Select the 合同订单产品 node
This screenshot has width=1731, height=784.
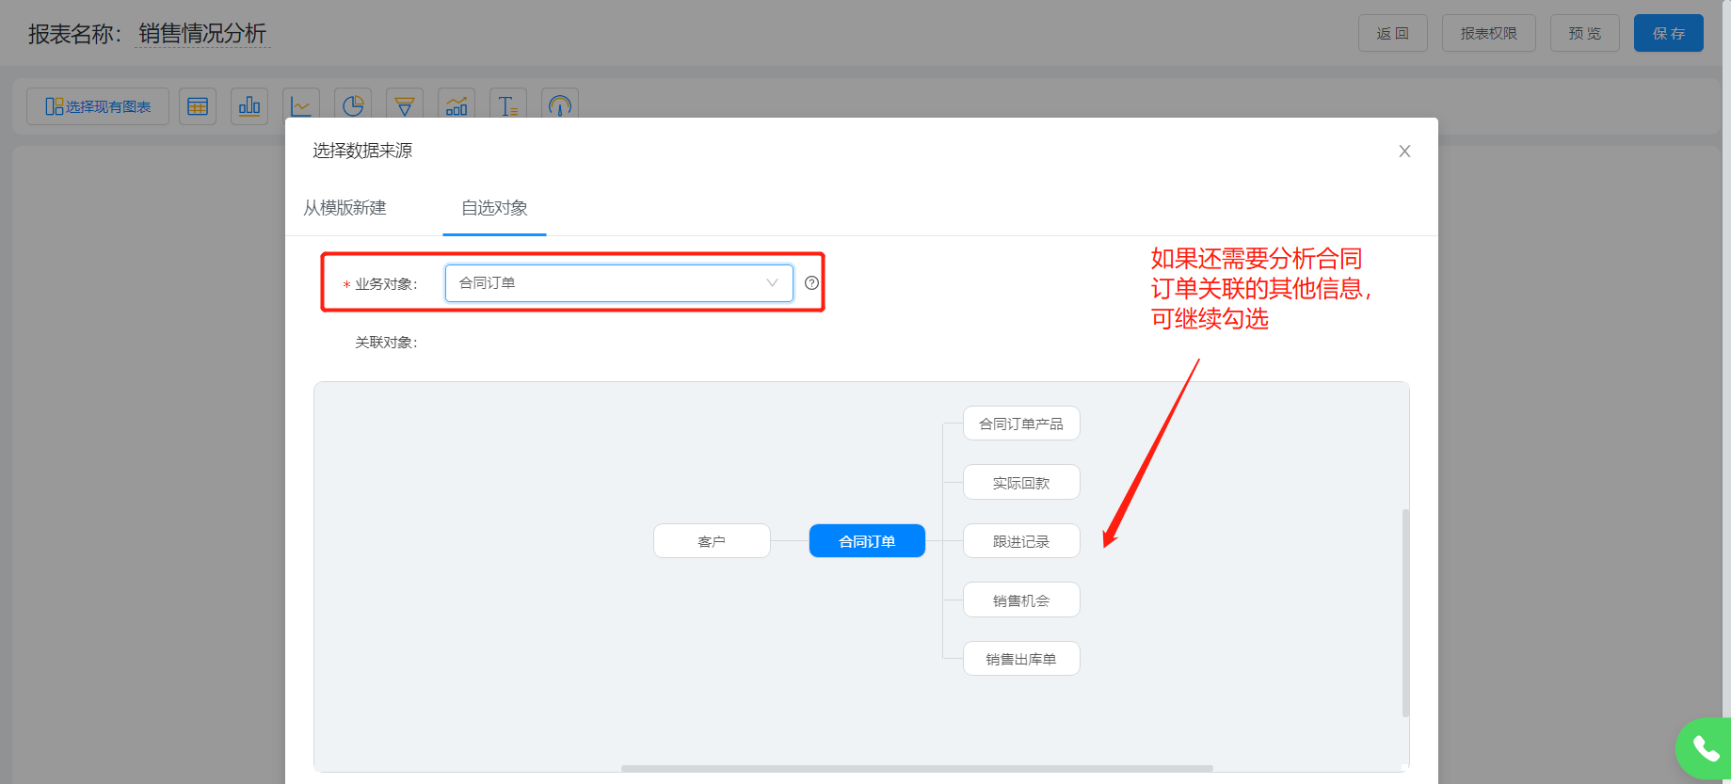[1021, 424]
